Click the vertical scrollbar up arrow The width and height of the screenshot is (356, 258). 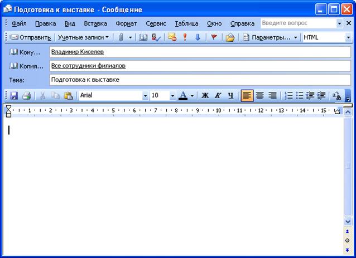coord(348,112)
